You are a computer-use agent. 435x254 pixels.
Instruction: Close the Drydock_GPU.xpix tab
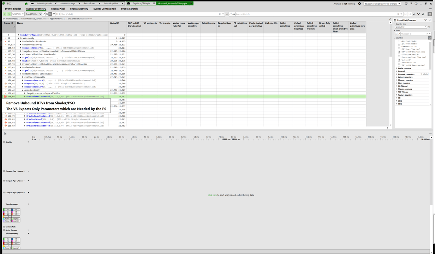pyautogui.click(x=154, y=4)
